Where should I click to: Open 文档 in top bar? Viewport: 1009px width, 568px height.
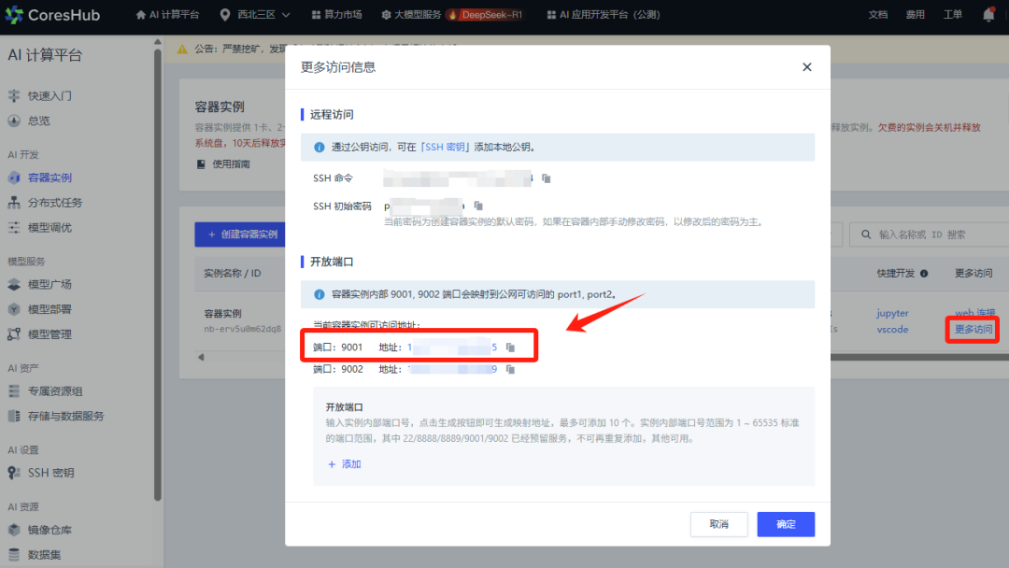tap(877, 14)
